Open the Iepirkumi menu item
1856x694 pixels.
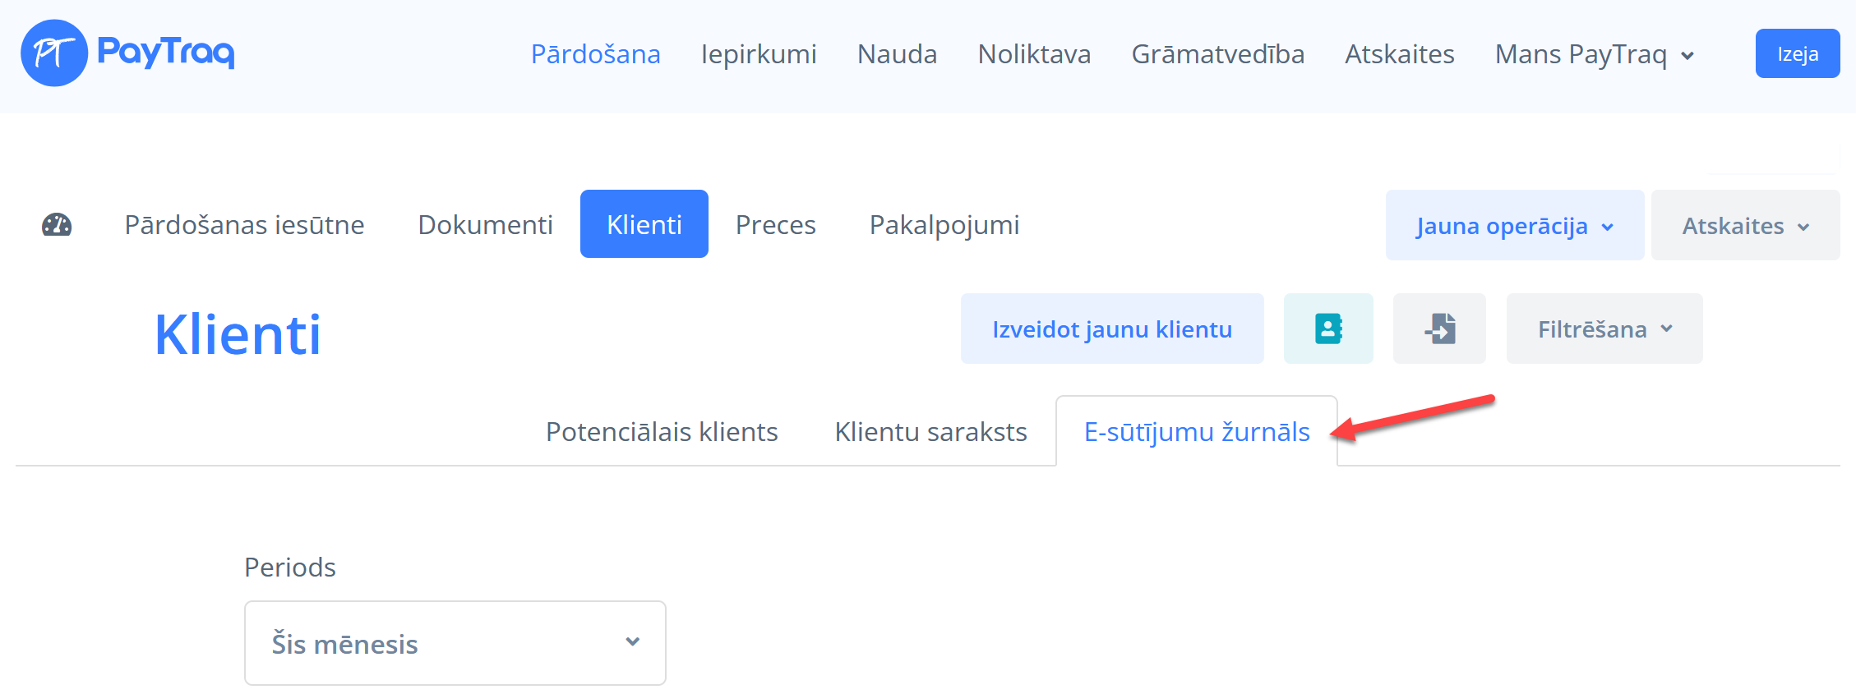[758, 54]
